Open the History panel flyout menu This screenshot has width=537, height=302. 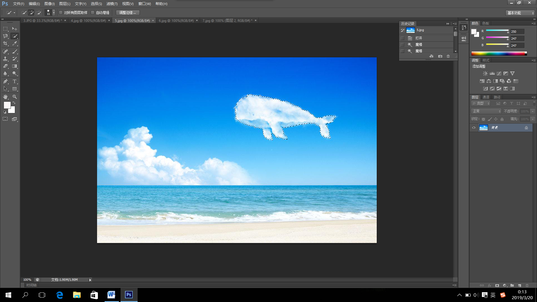455,24
